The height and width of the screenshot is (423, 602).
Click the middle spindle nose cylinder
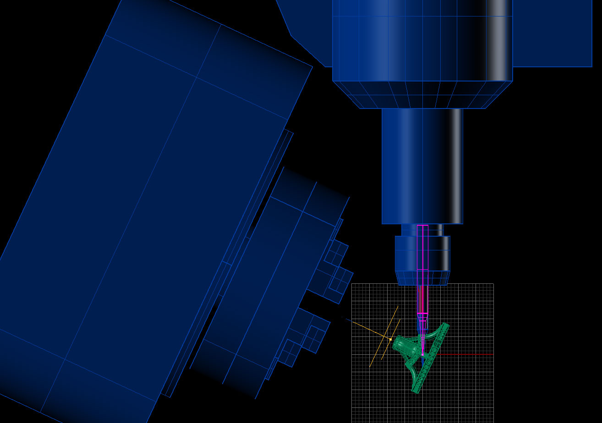421,165
